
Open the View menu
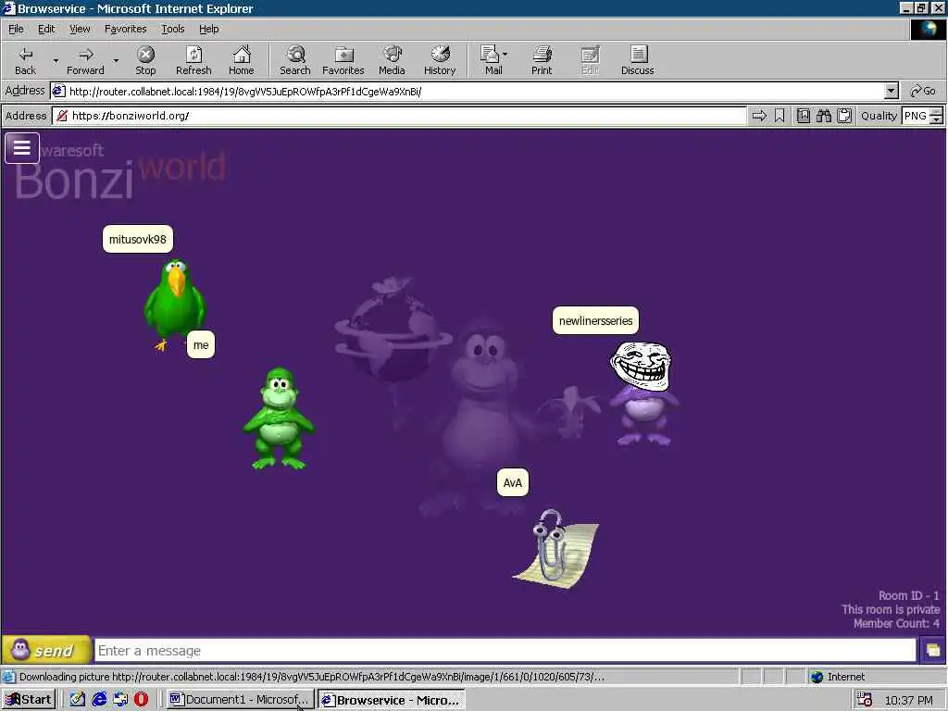click(x=80, y=29)
